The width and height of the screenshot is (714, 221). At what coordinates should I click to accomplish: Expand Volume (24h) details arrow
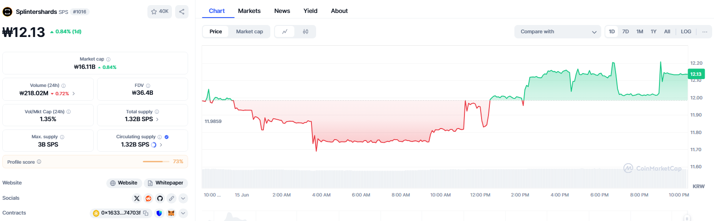pos(74,93)
